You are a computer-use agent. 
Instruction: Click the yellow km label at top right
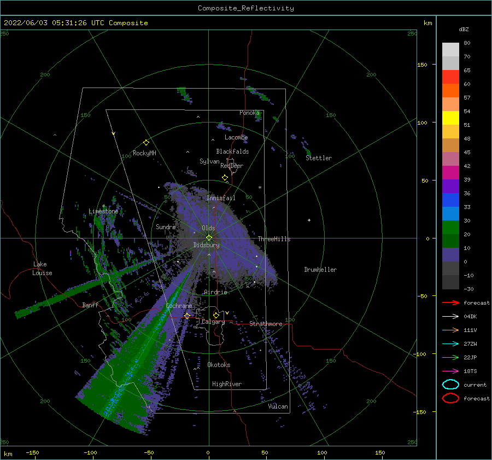click(427, 23)
